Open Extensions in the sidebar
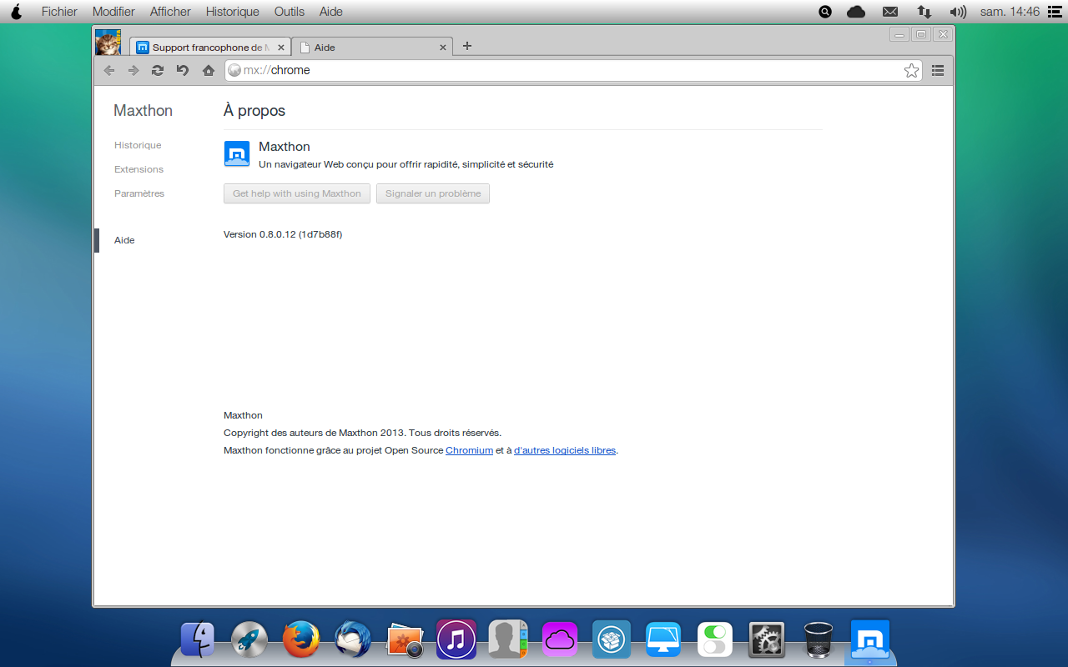Viewport: 1068px width, 667px height. 139,169
